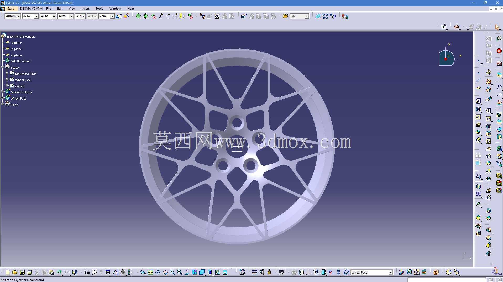This screenshot has width=503, height=282.
Task: Click the Painter brush icon in graphic properties
Action: [x=119, y=16]
